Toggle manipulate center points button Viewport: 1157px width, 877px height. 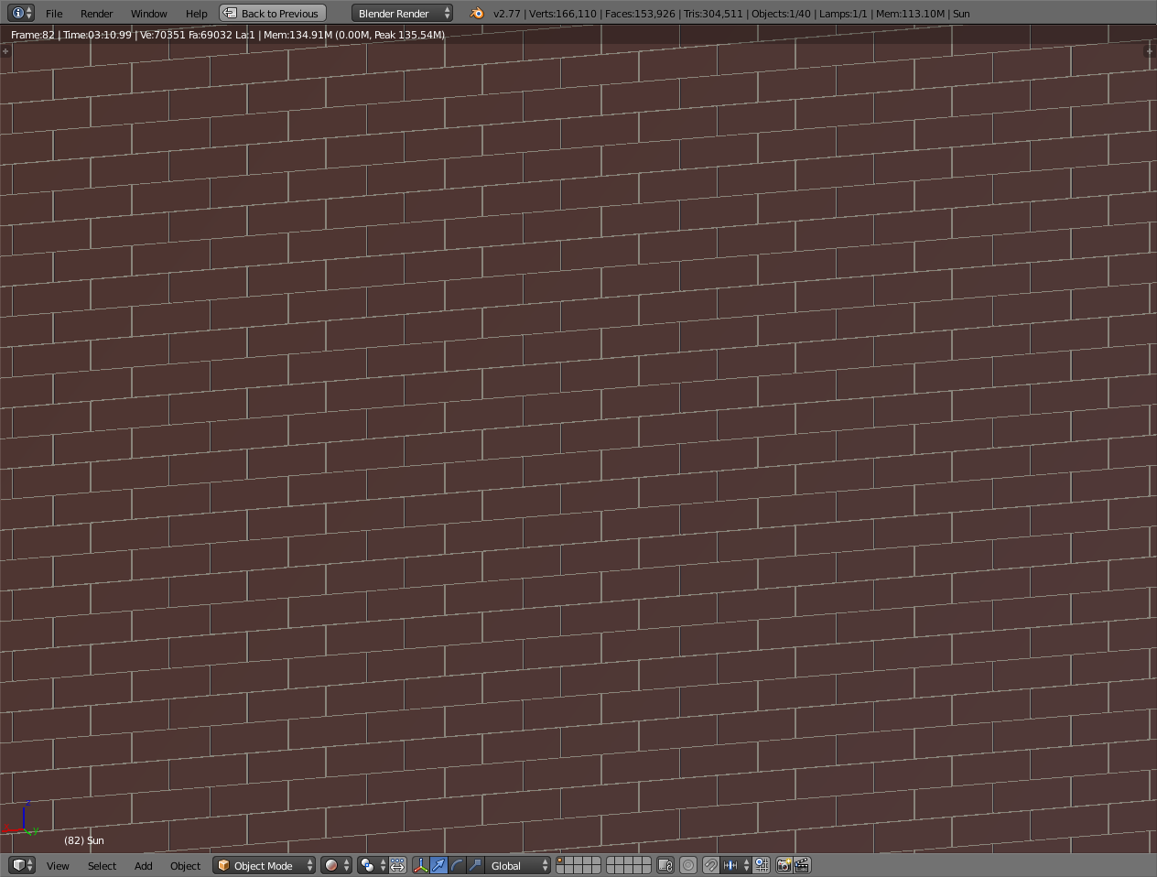(398, 865)
